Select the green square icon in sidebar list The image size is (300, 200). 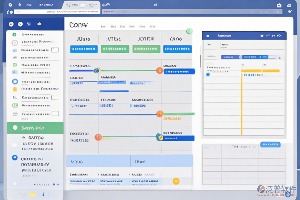coord(15,65)
